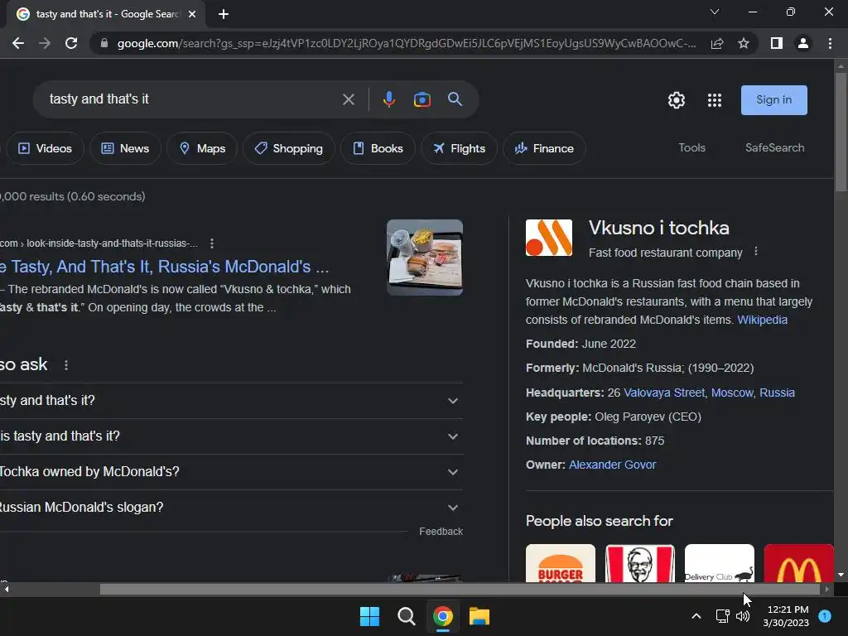Open the Google apps grid

[715, 100]
